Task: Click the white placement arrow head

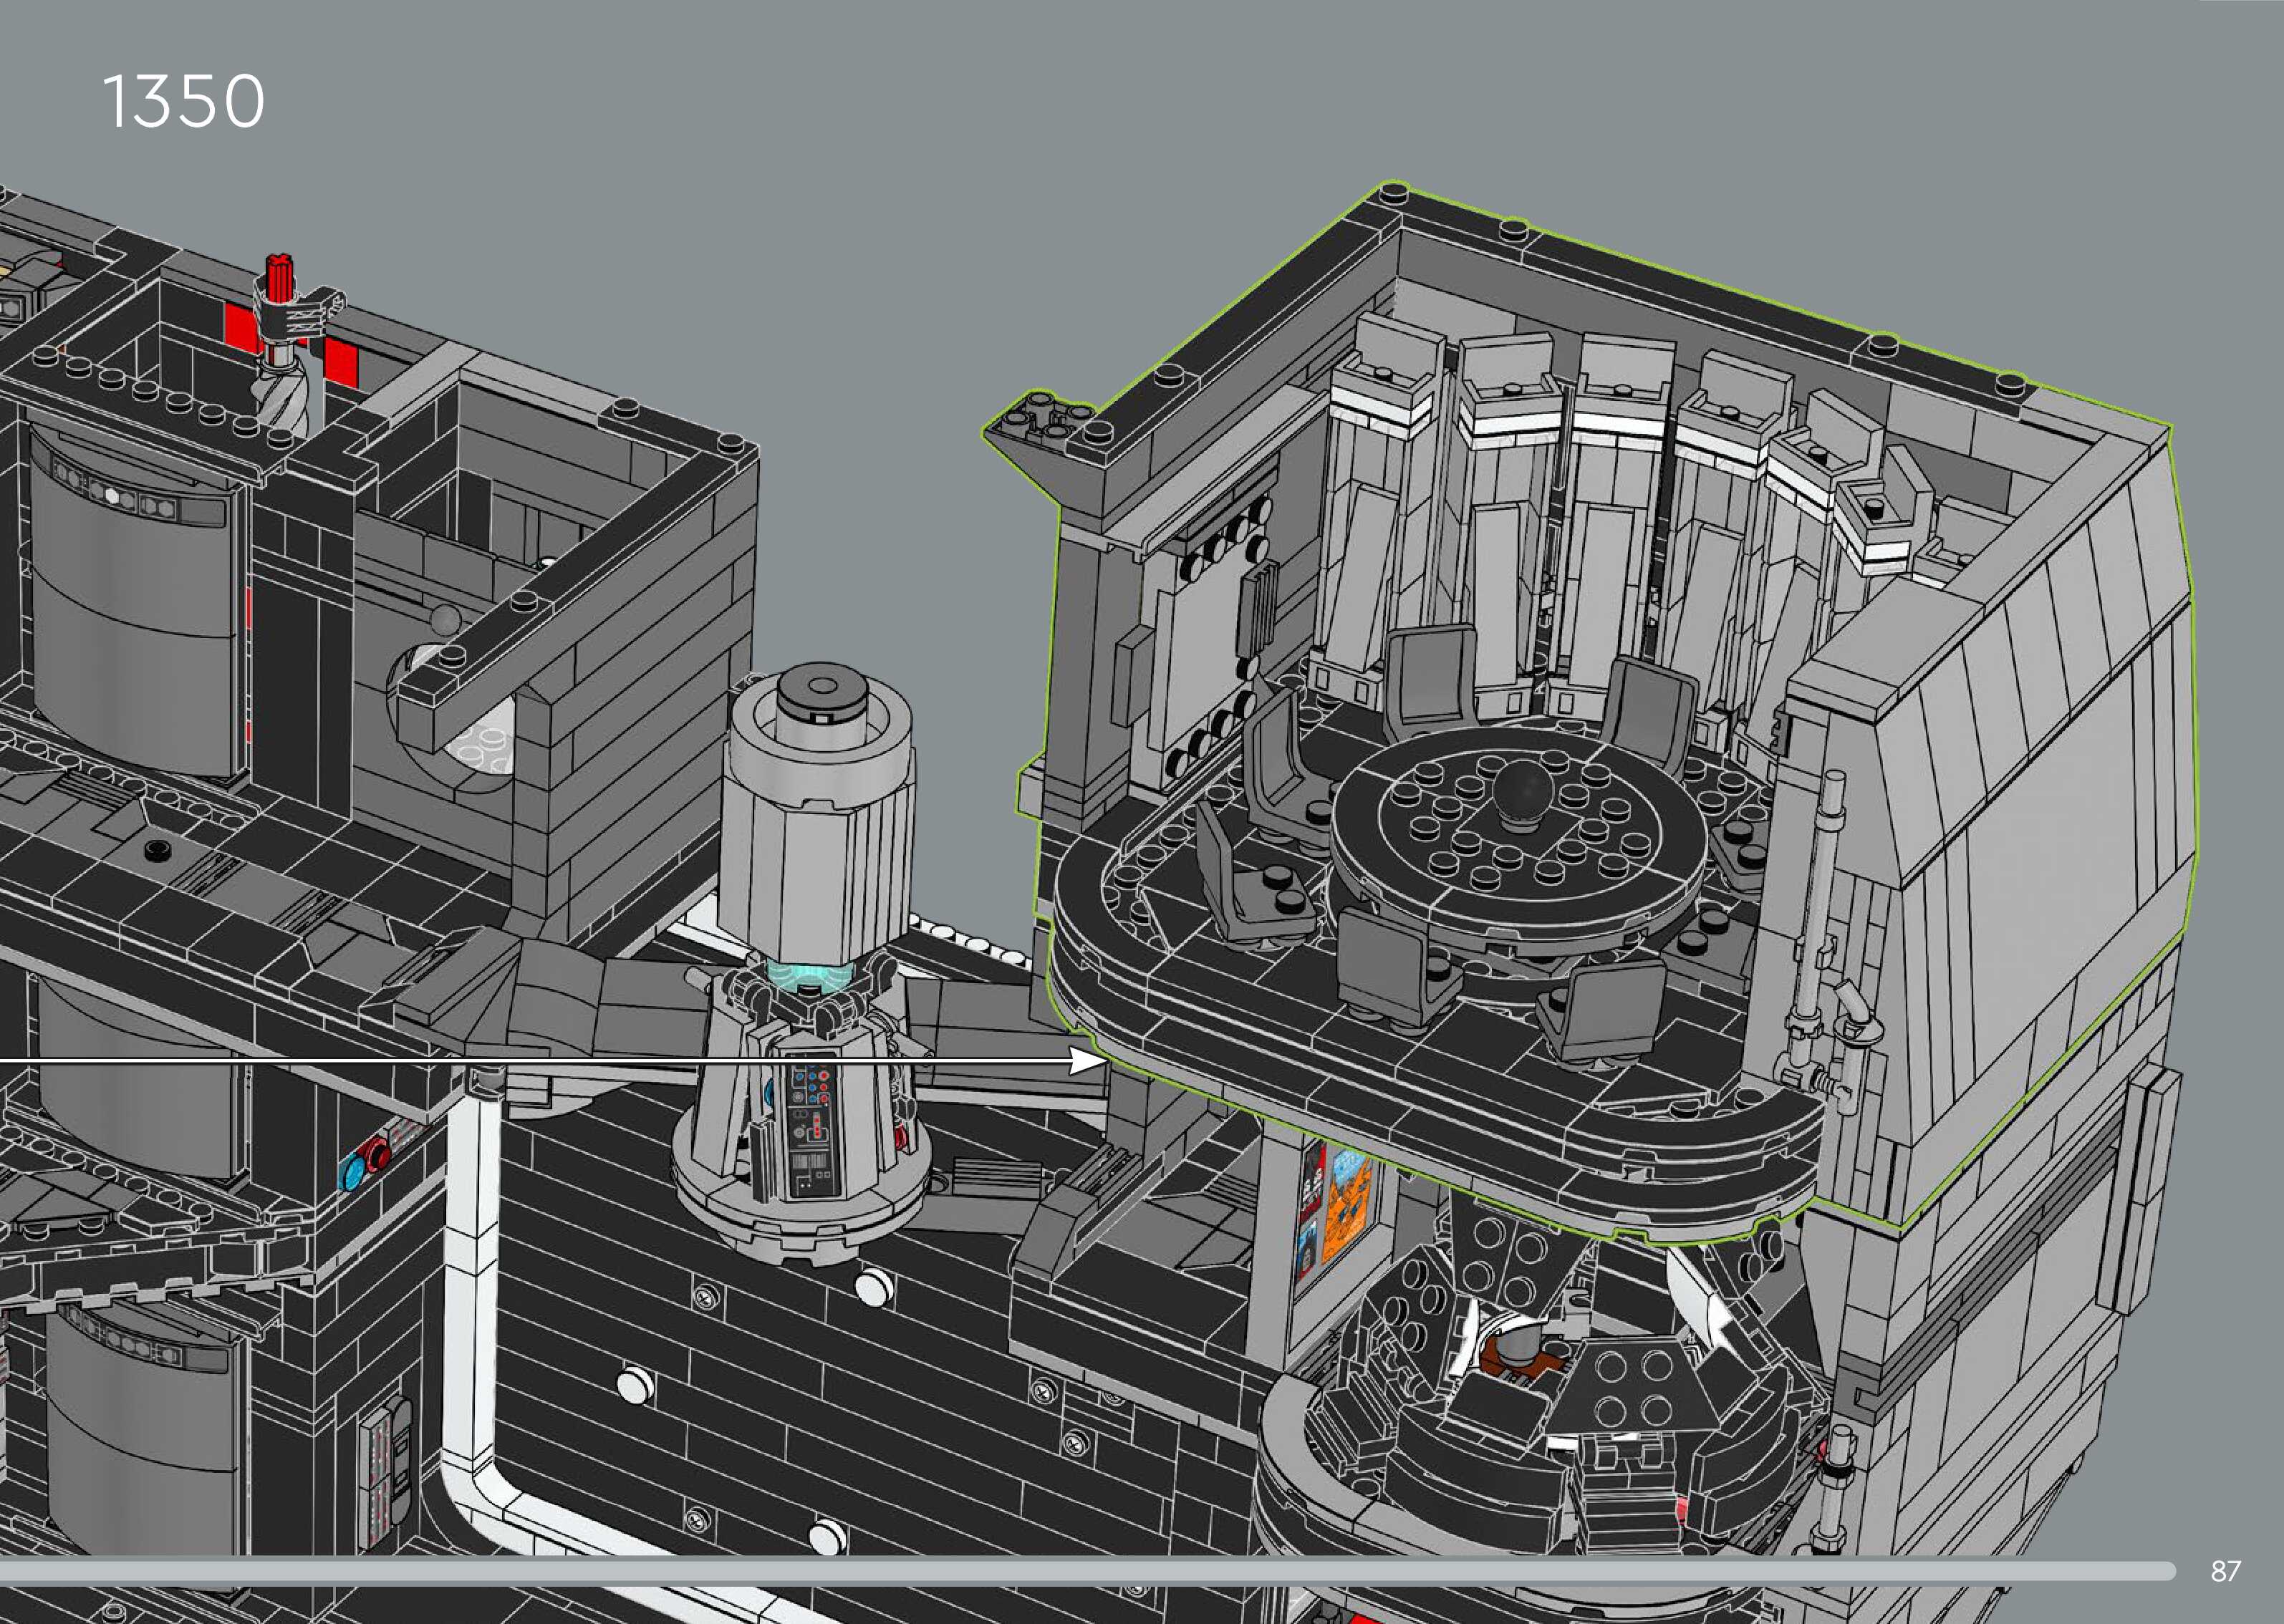Action: pyautogui.click(x=1086, y=1060)
